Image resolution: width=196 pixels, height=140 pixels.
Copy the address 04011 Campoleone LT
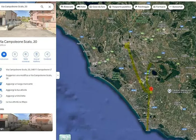tap(29, 70)
